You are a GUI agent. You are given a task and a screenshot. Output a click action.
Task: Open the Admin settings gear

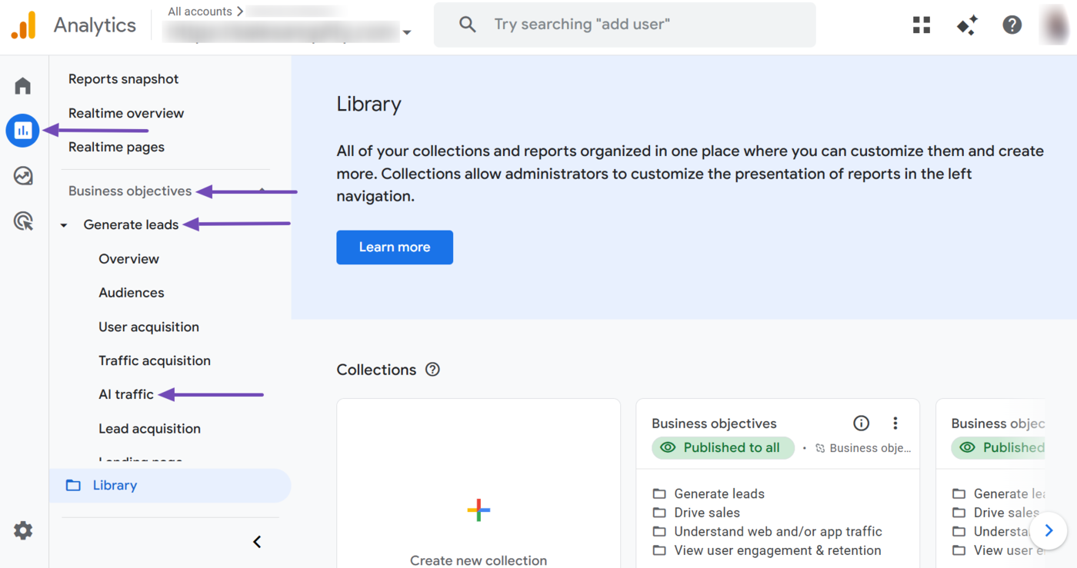(x=22, y=530)
